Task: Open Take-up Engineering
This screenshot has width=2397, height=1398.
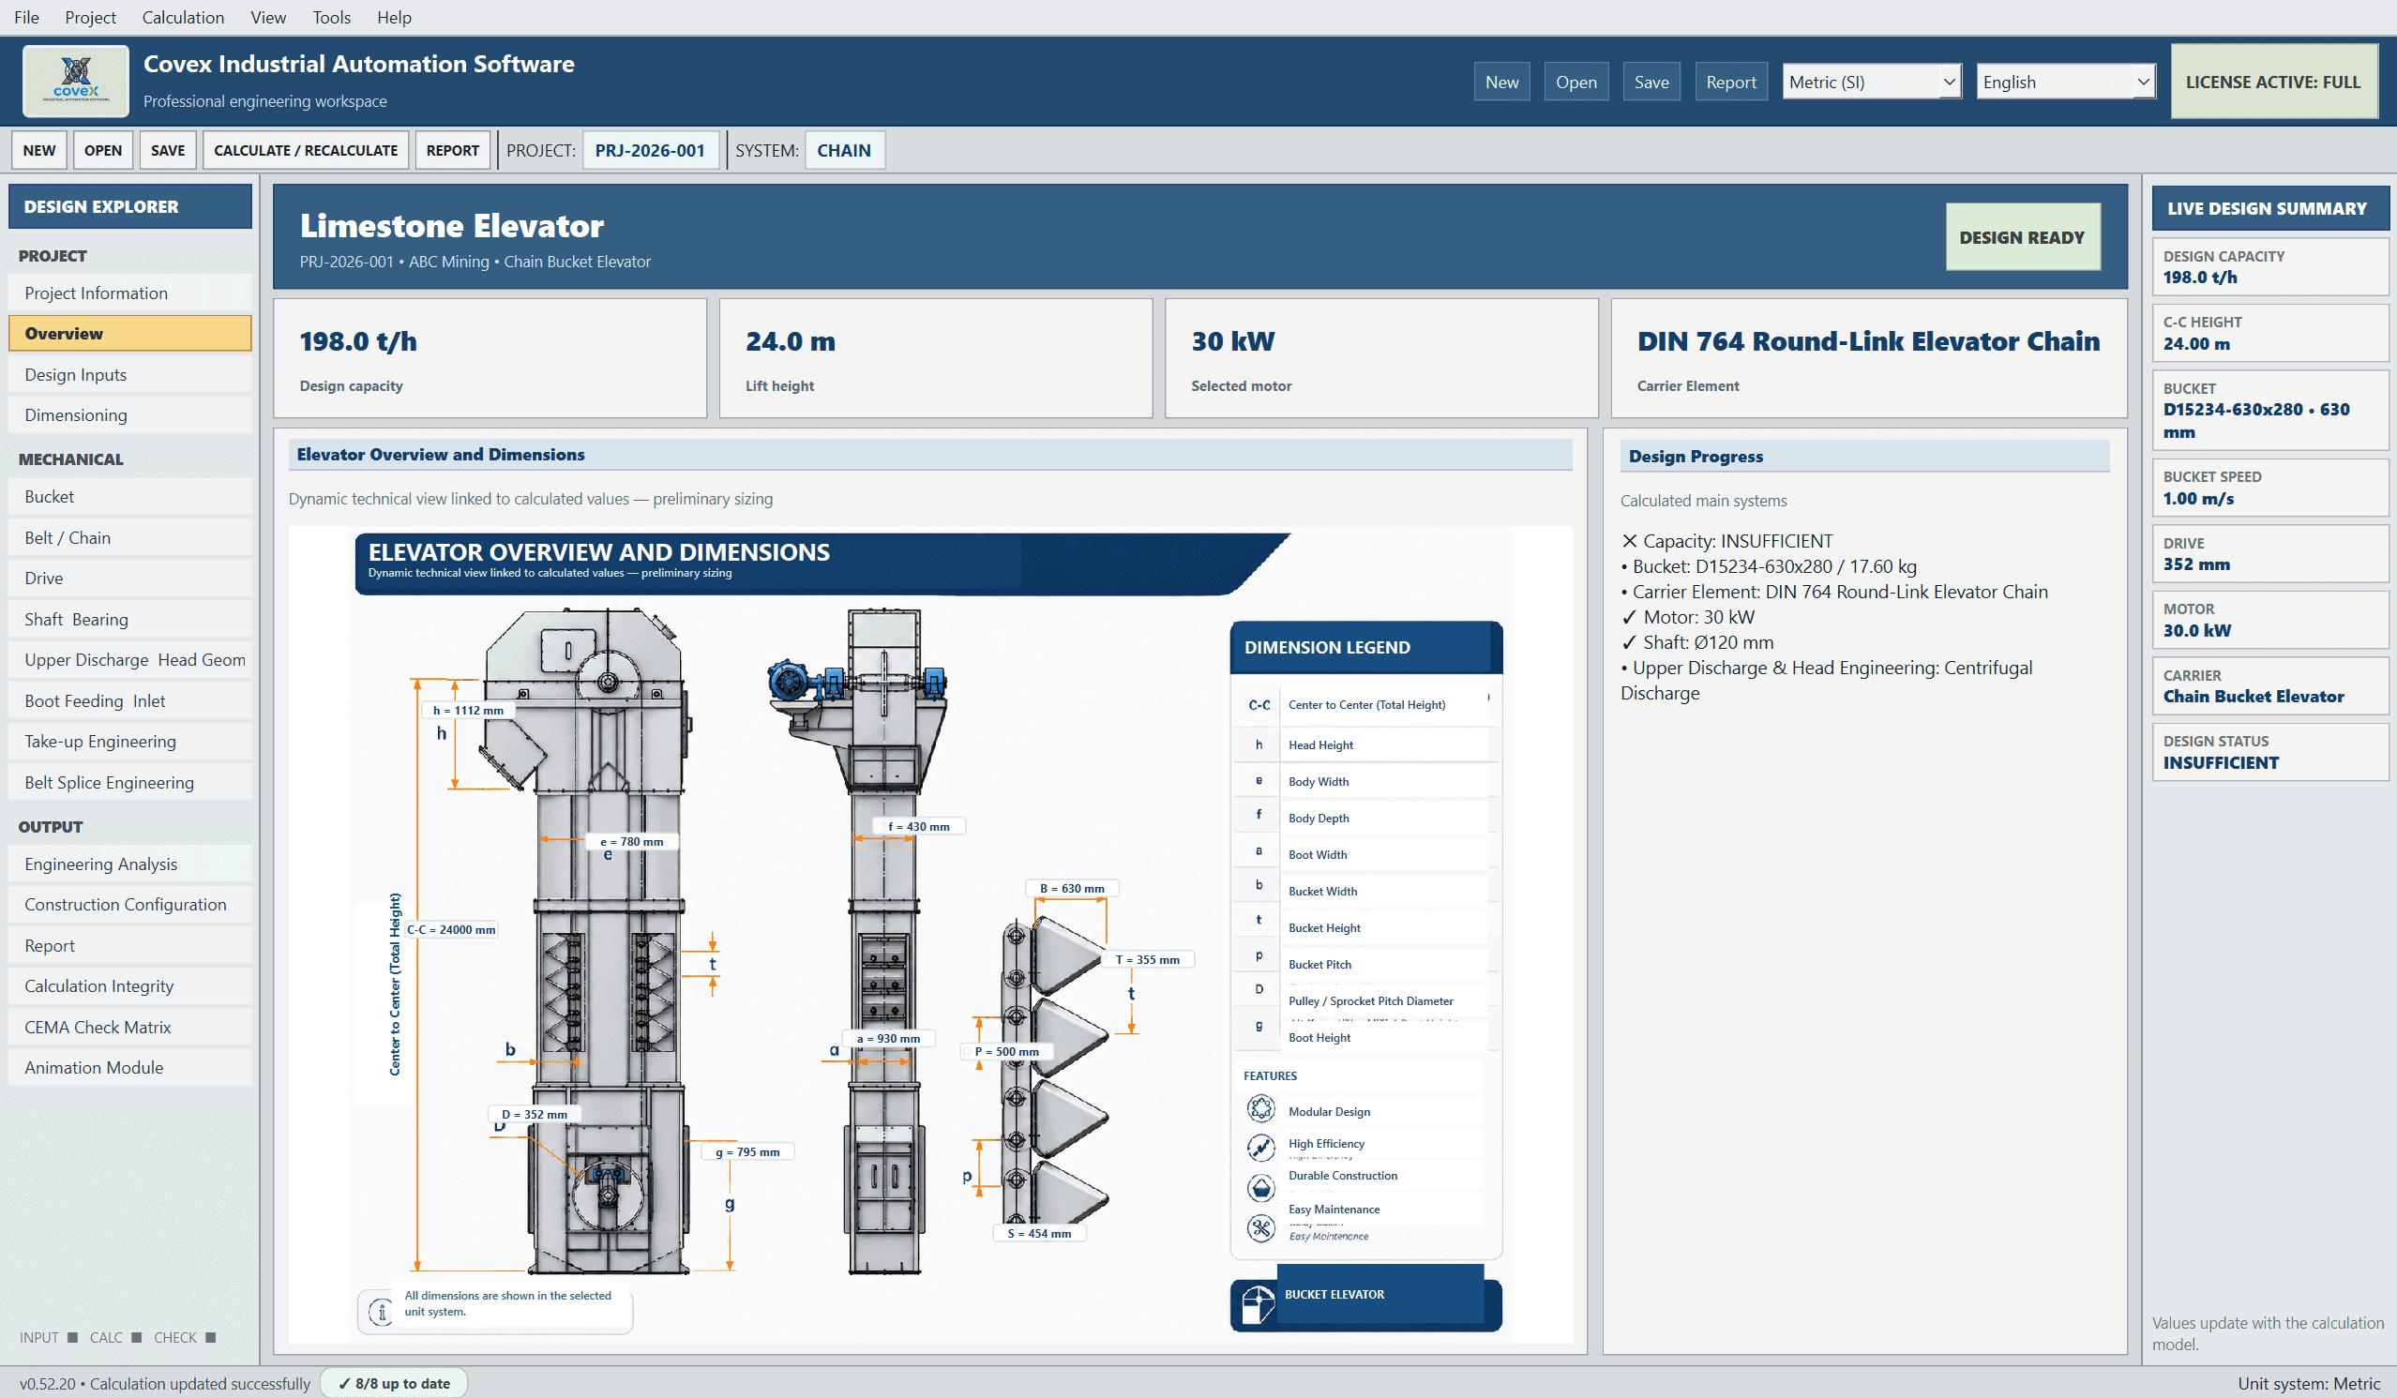Action: [130, 741]
